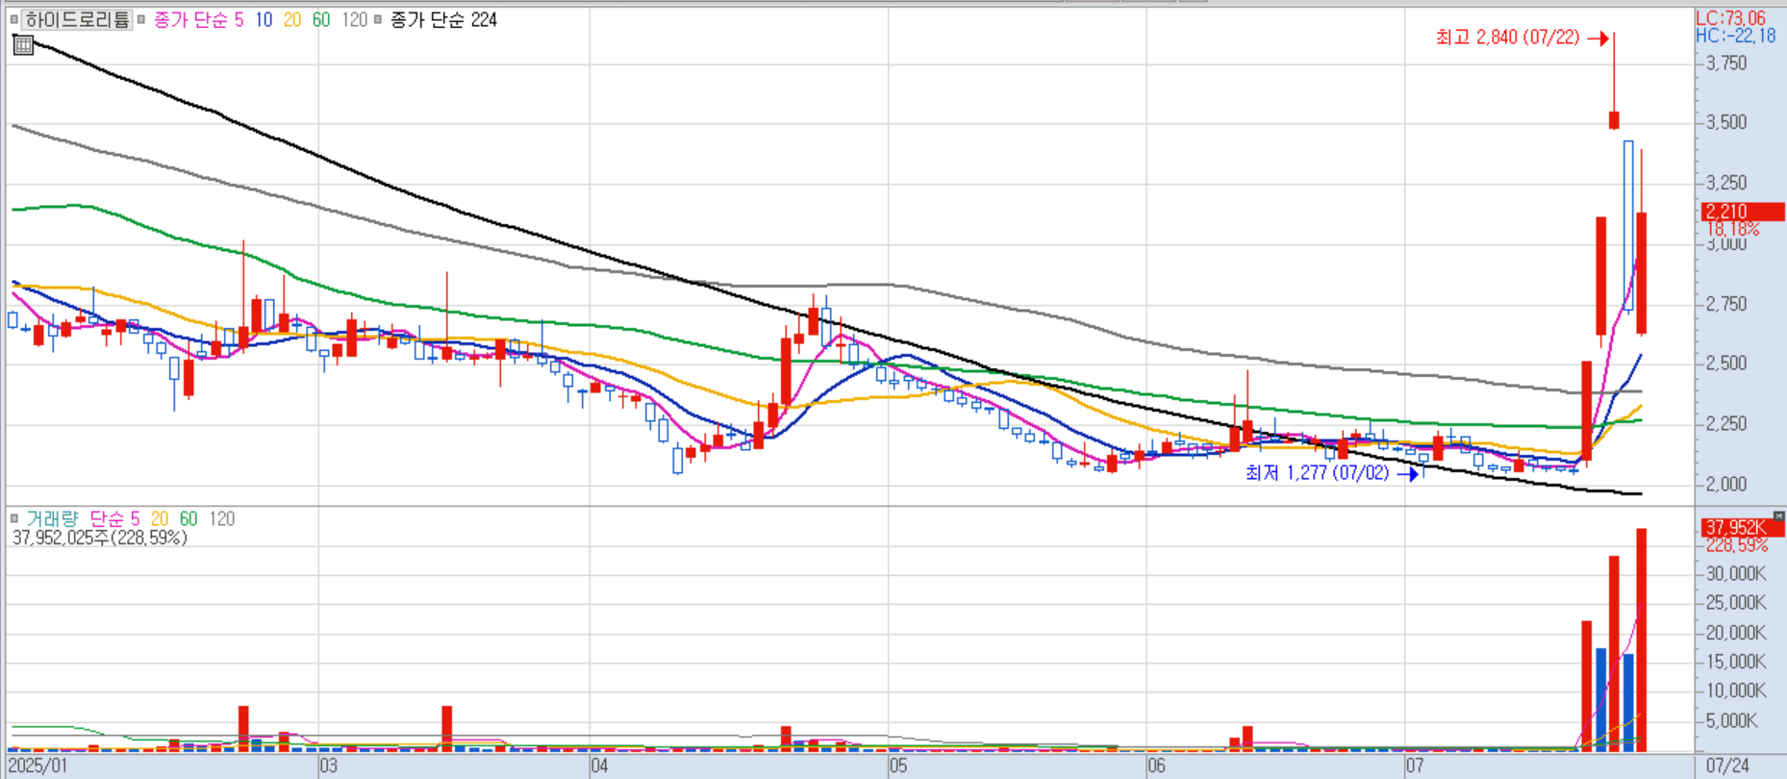The image size is (1787, 779).
Task: Select the gray 120 volume average label
Action: (222, 518)
